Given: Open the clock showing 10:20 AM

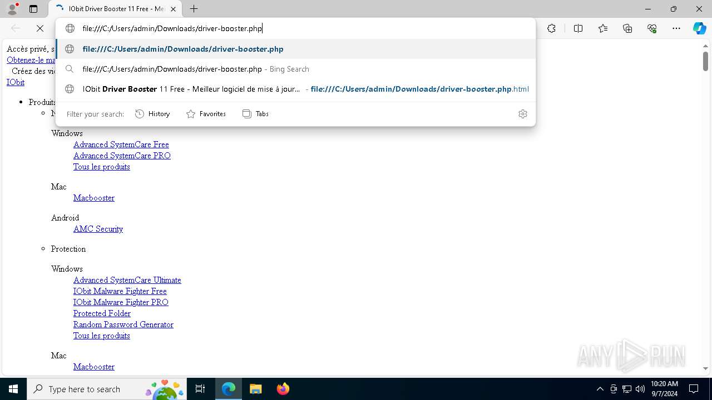Looking at the screenshot, I should (664, 389).
